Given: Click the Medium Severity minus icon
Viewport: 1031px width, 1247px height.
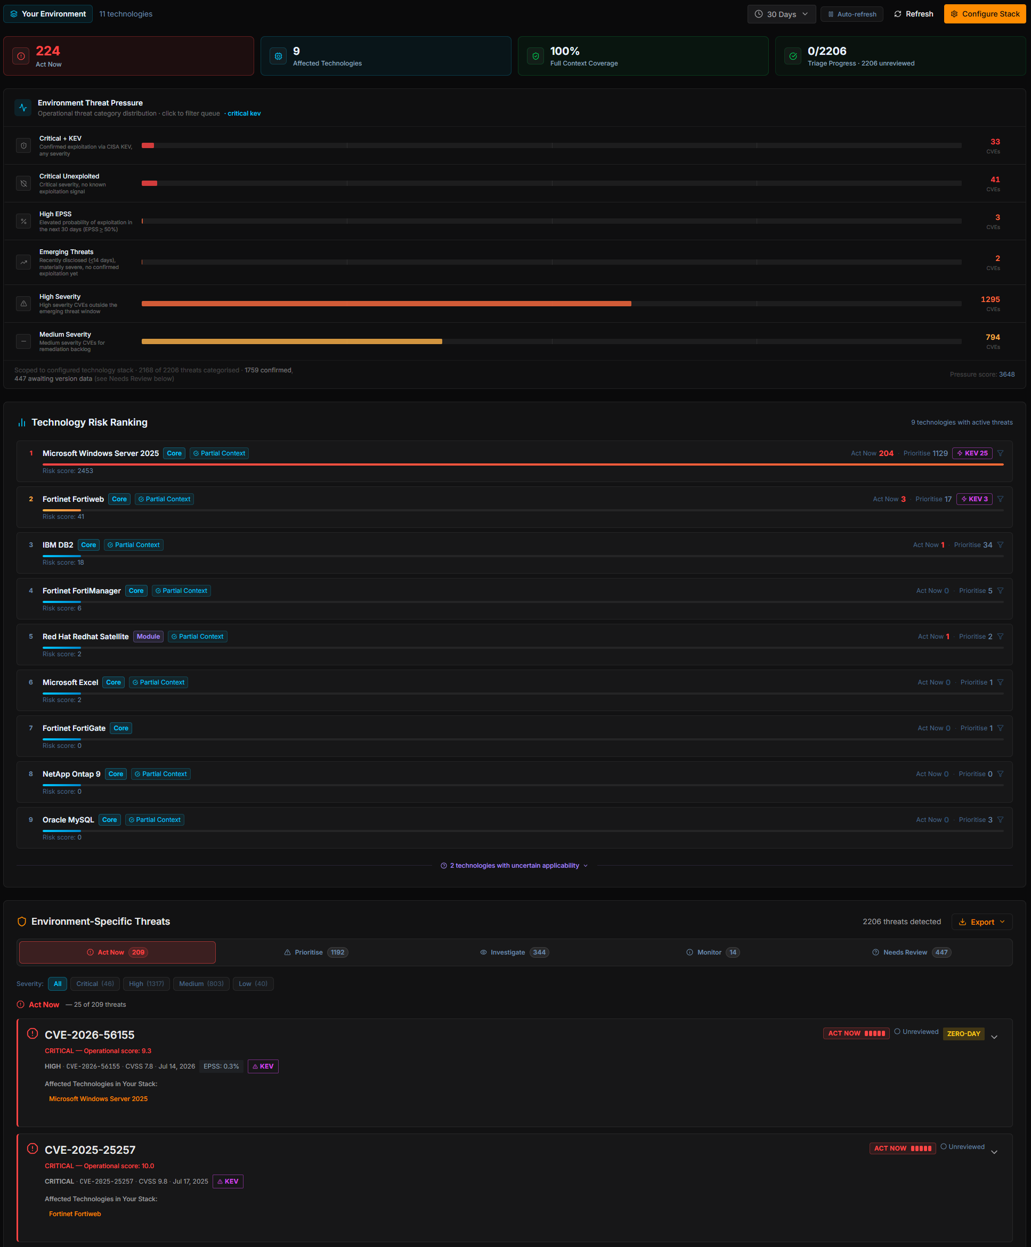Looking at the screenshot, I should point(23,341).
